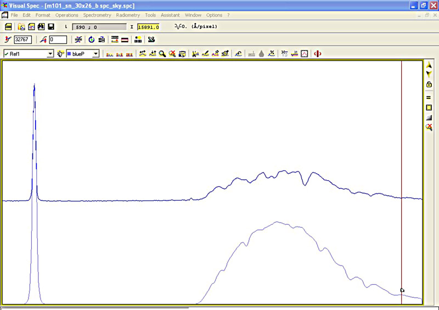Click the open image folder icon
The width and height of the screenshot is (439, 310).
(21, 26)
